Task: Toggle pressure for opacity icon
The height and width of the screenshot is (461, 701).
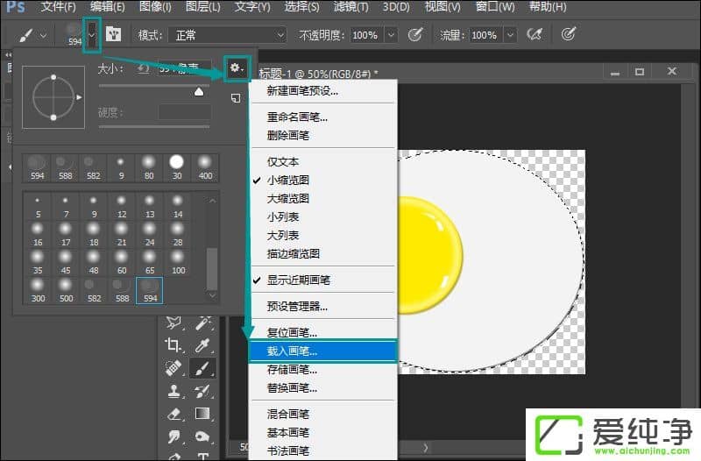Action: tap(416, 35)
